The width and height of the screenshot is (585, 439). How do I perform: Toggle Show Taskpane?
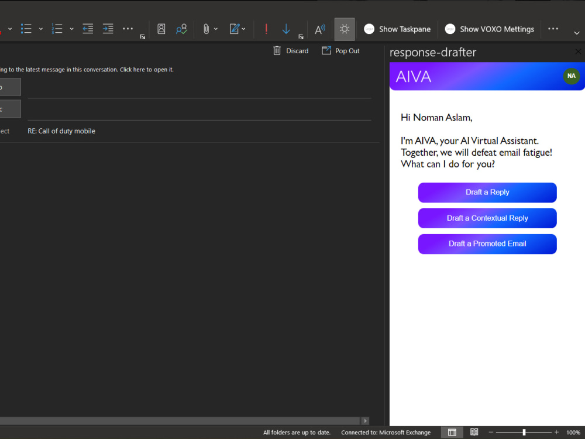point(397,29)
